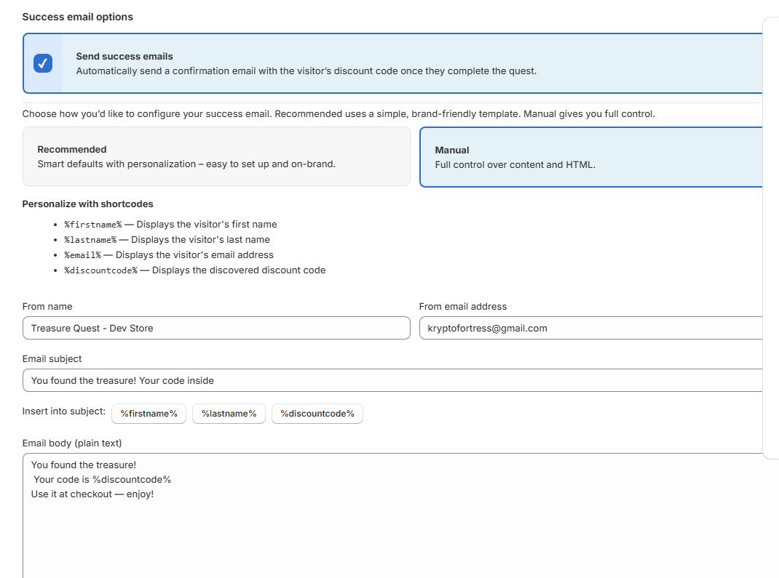Viewport: 779px width, 578px height.
Task: Click the Treasure Quest - Dev Store text
Action: tap(90, 328)
